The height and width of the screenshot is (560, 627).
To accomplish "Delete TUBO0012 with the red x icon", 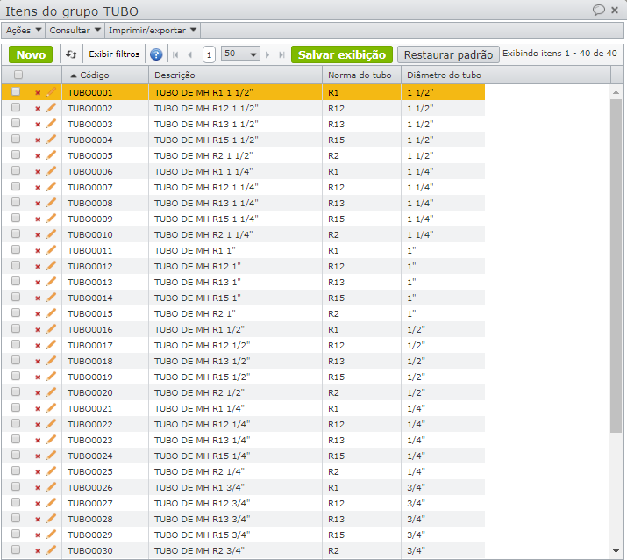I will click(x=38, y=267).
